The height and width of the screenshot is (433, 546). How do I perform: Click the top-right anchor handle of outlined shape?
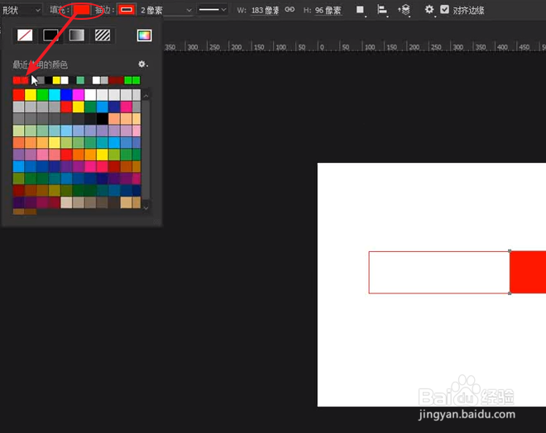(x=510, y=250)
